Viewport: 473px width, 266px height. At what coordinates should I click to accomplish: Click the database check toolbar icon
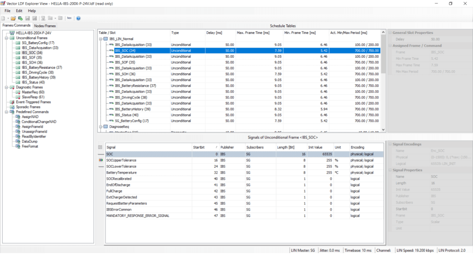[20, 18]
